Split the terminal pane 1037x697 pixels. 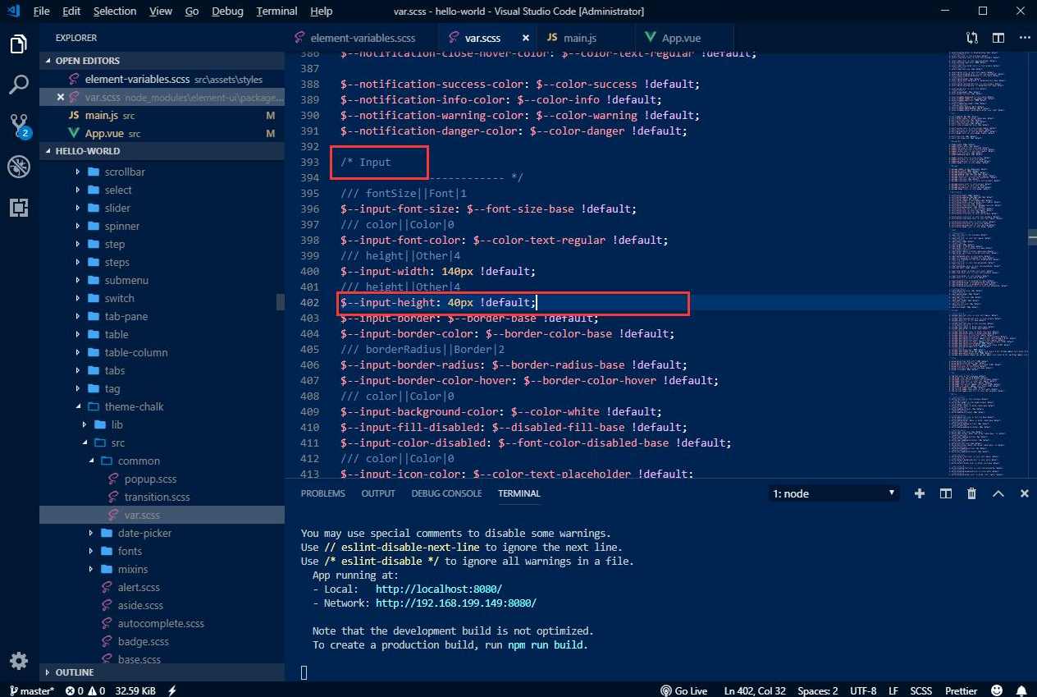[945, 493]
